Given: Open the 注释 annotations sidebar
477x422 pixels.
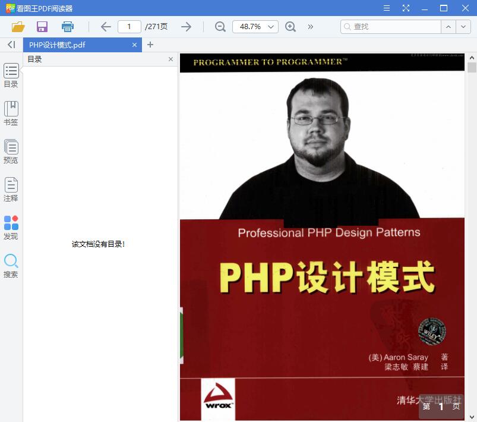Looking at the screenshot, I should pyautogui.click(x=11, y=190).
